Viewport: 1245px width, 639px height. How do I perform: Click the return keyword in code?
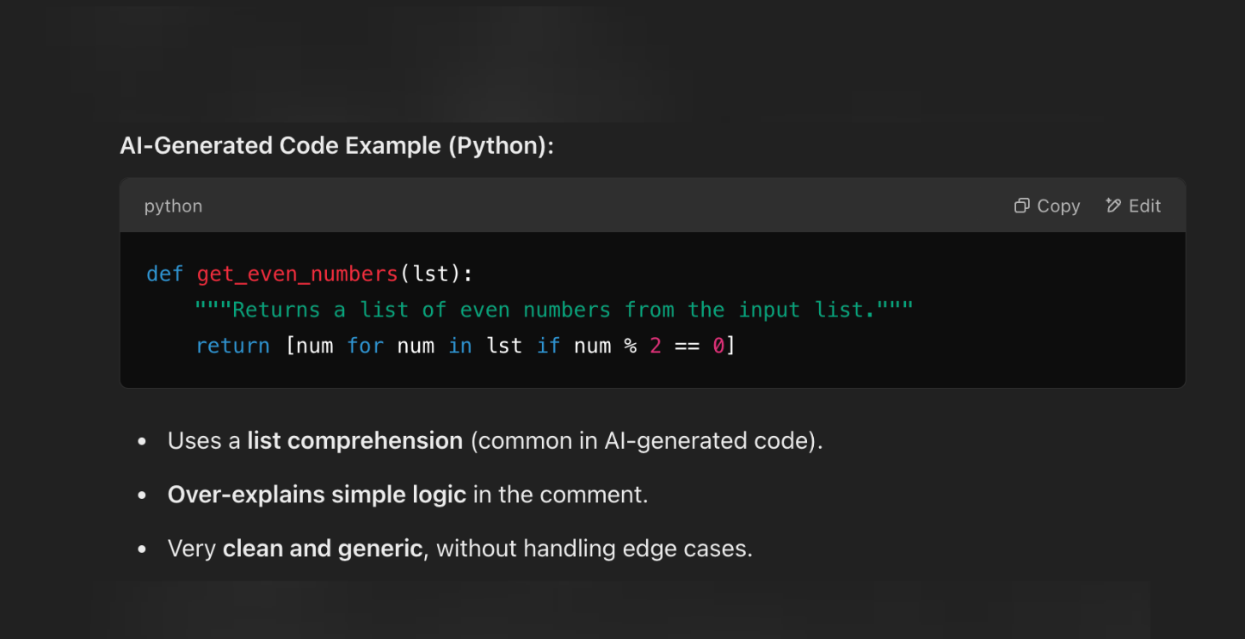pos(232,346)
